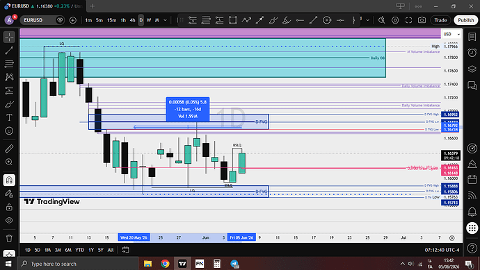
Task: Click the Windows search box
Action: 78,264
